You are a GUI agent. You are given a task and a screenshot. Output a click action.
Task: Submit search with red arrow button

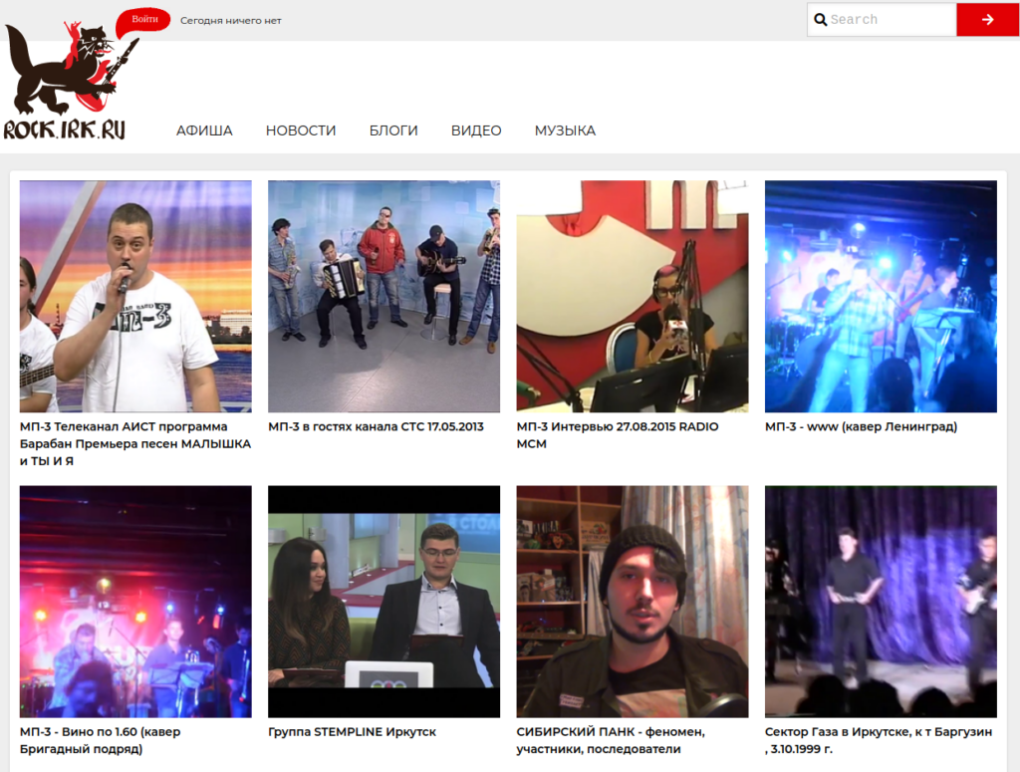[987, 20]
